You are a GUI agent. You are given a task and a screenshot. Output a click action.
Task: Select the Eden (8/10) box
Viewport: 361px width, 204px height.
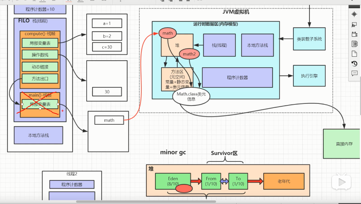[x=173, y=181]
